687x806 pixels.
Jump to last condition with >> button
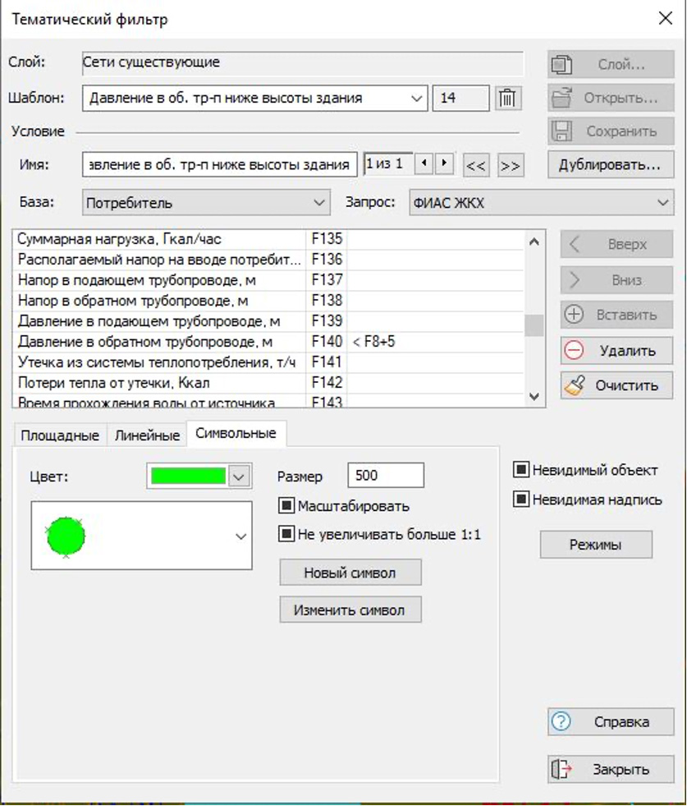coord(510,165)
